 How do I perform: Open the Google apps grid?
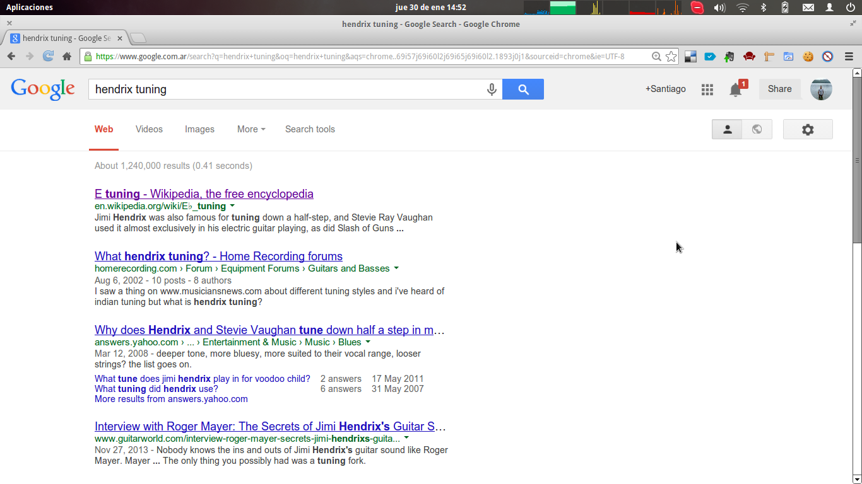[707, 89]
